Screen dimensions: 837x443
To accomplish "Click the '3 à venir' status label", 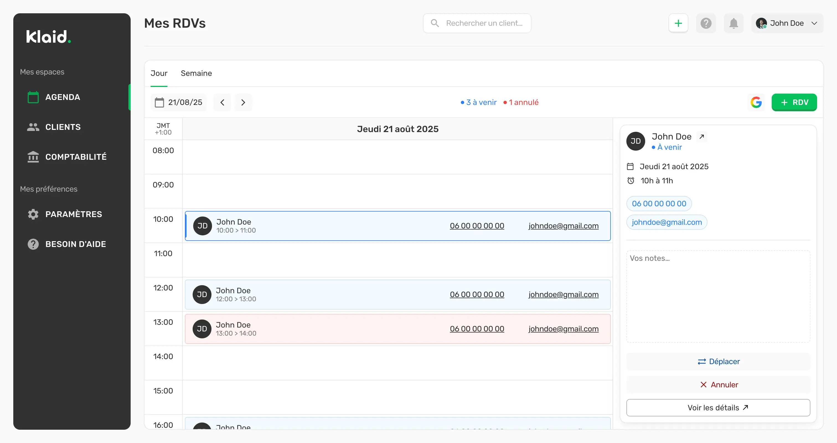I will tap(478, 102).
